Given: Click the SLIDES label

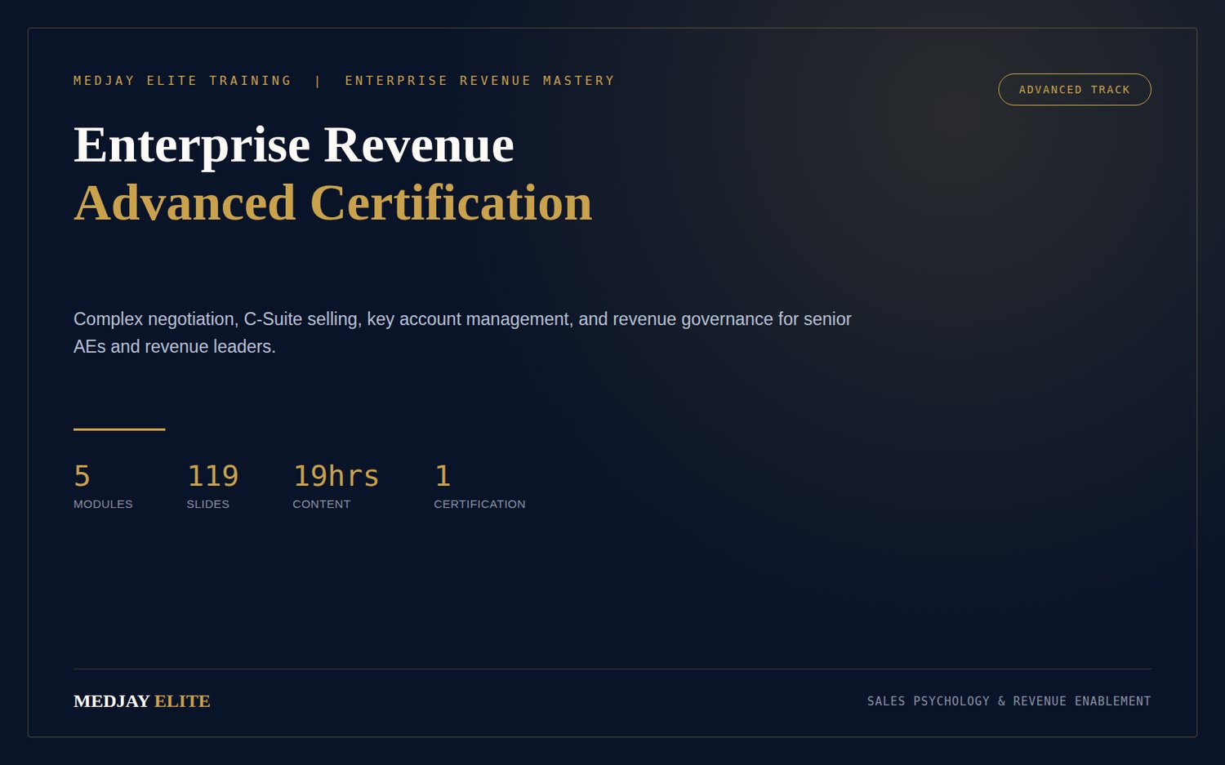Looking at the screenshot, I should [x=207, y=505].
